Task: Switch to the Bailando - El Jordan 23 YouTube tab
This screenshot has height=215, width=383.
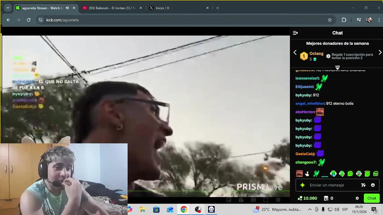Action: tap(109, 8)
